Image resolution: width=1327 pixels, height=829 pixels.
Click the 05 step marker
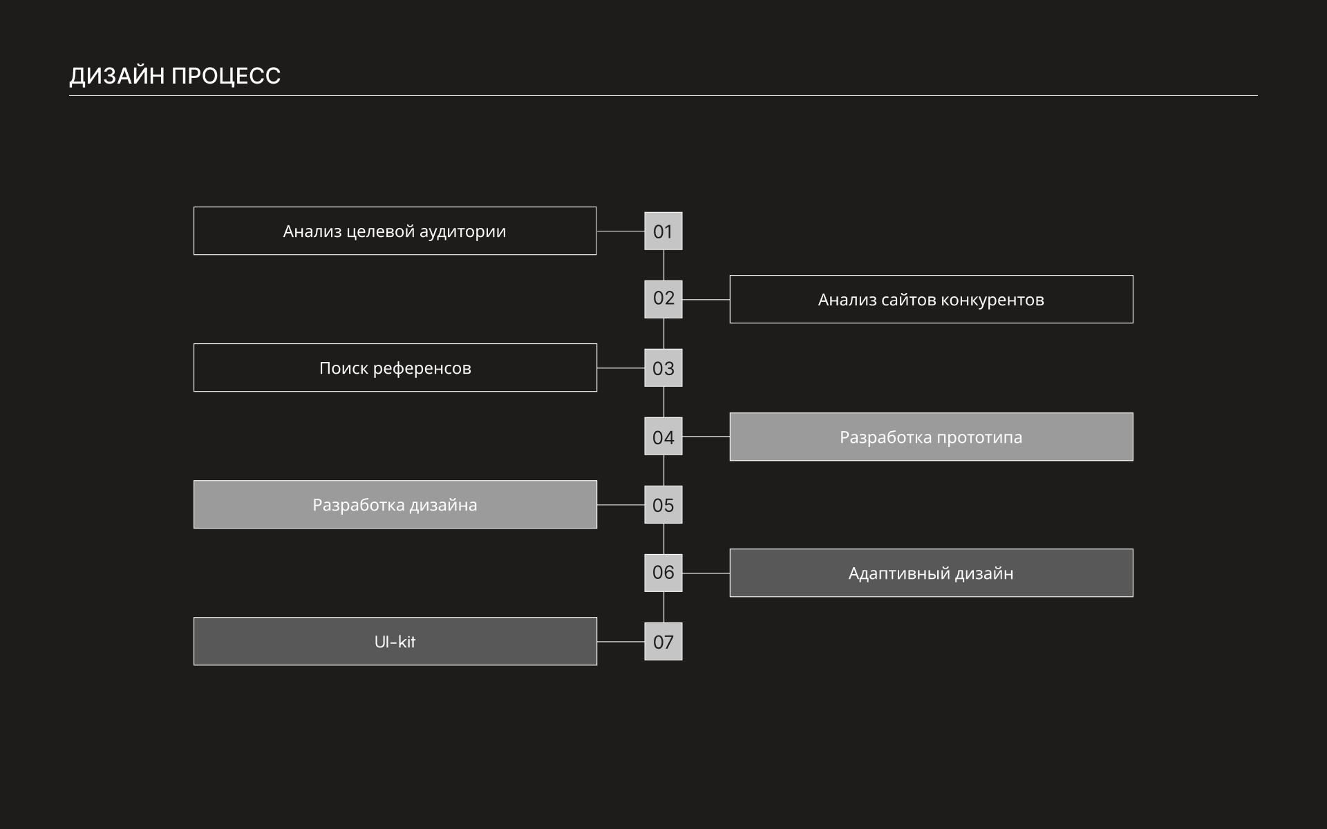[663, 504]
